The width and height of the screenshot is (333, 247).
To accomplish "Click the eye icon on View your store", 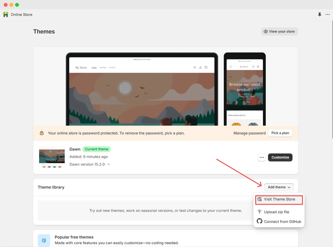I will [265, 31].
